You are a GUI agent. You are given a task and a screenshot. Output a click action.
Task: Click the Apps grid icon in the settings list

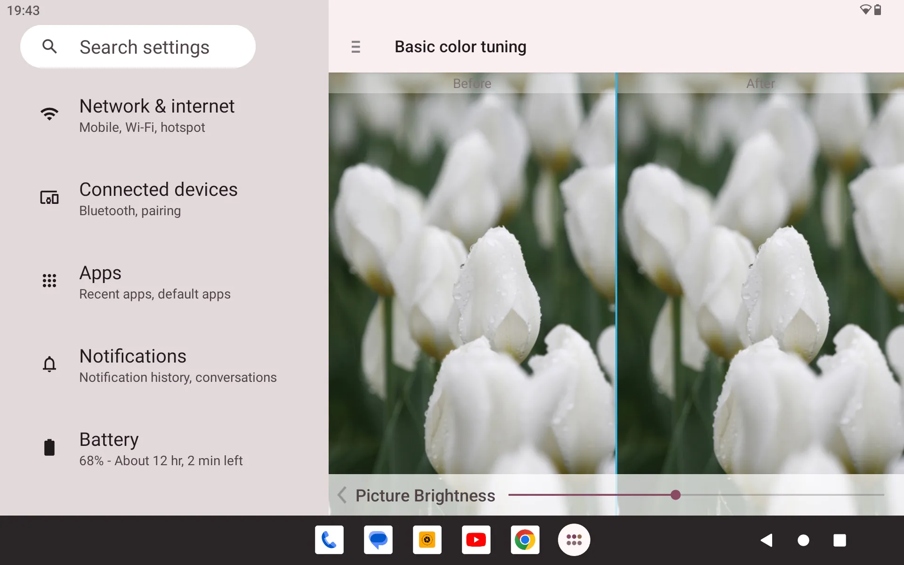coord(49,281)
